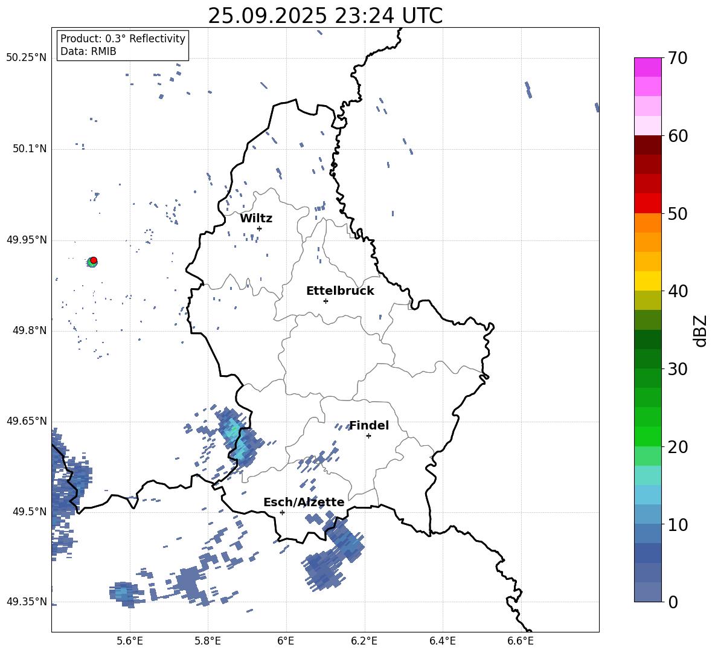Click the Ettelbruck city label
Screen dimensions: 715x653
(x=340, y=291)
